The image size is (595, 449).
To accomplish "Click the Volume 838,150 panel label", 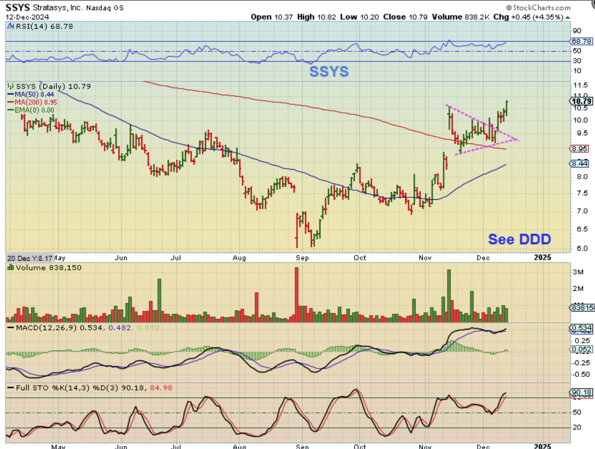I will click(x=44, y=268).
